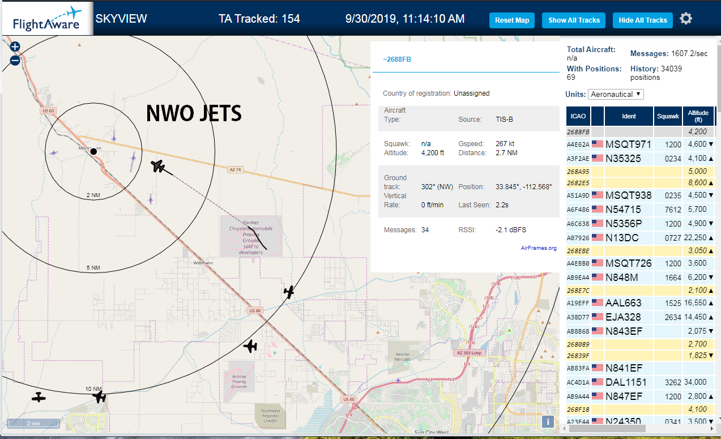721x439 pixels.
Task: Sort table by Altitude column
Action: (698, 116)
